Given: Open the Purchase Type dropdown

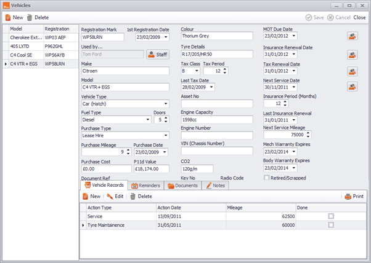Looking at the screenshot, I should pos(166,135).
